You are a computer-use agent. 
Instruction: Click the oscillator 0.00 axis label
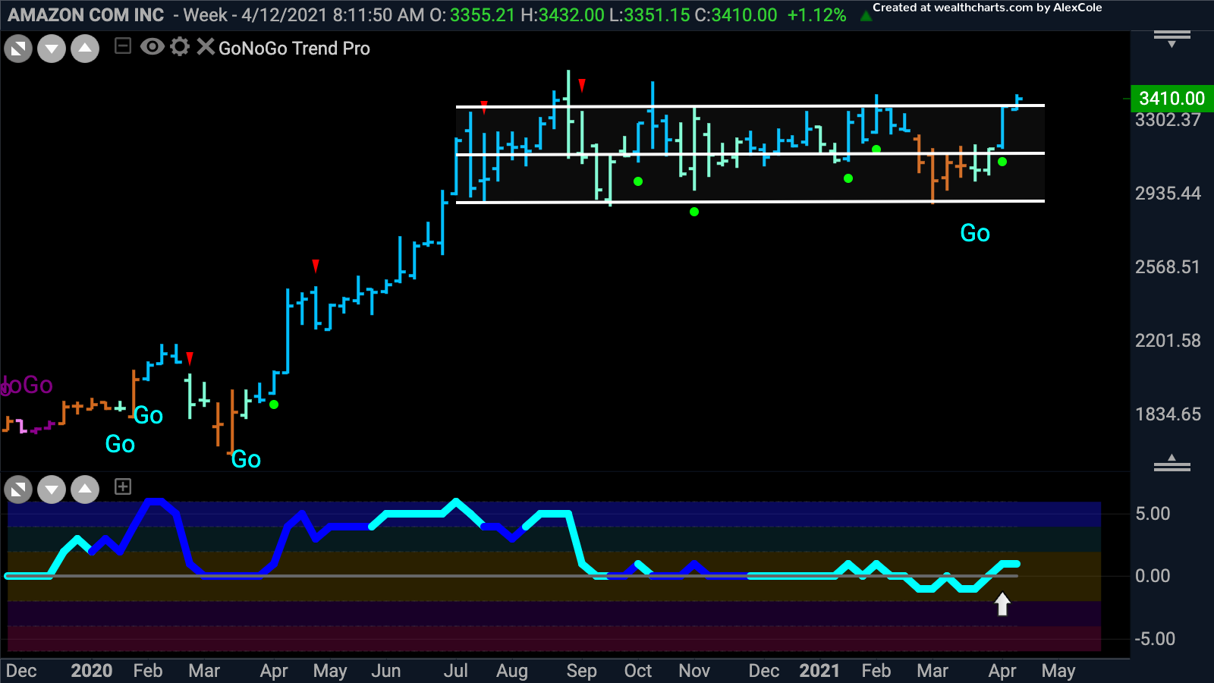click(x=1153, y=576)
